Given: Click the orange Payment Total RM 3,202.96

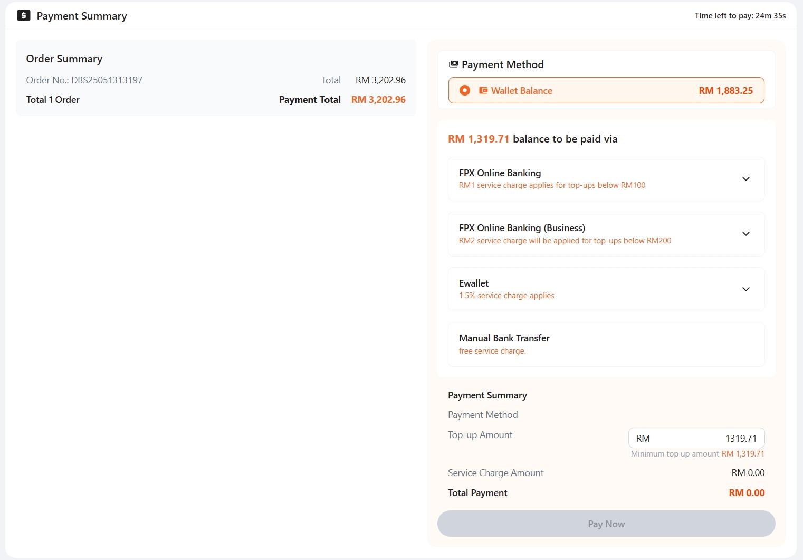Looking at the screenshot, I should 378,100.
